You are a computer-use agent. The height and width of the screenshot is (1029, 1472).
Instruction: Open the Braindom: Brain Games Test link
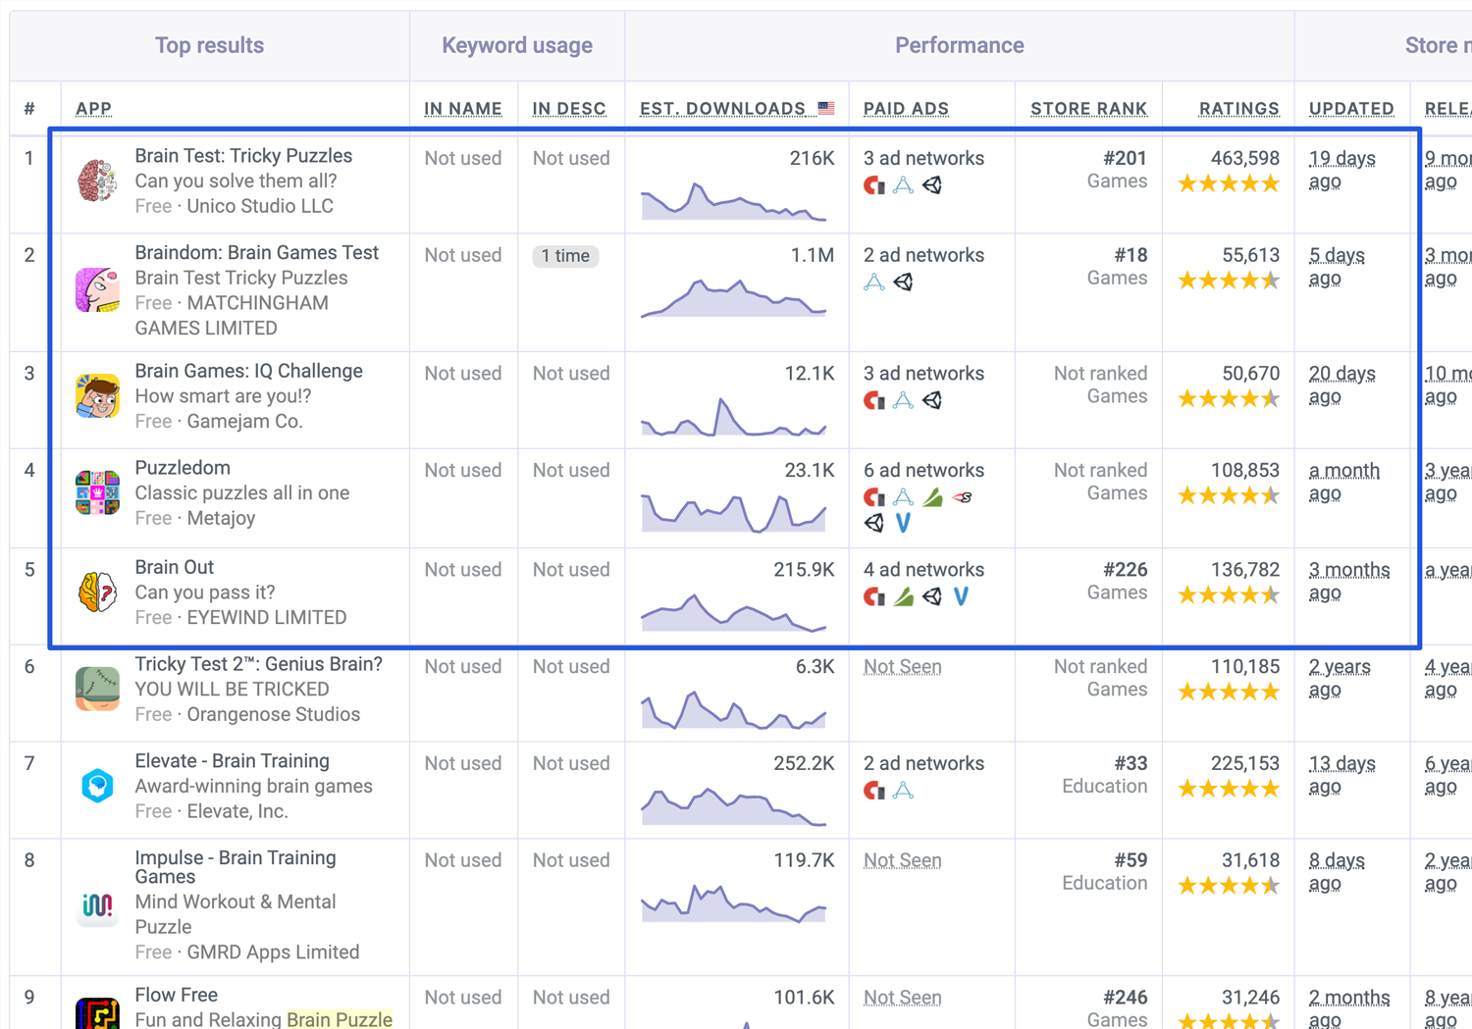point(256,253)
